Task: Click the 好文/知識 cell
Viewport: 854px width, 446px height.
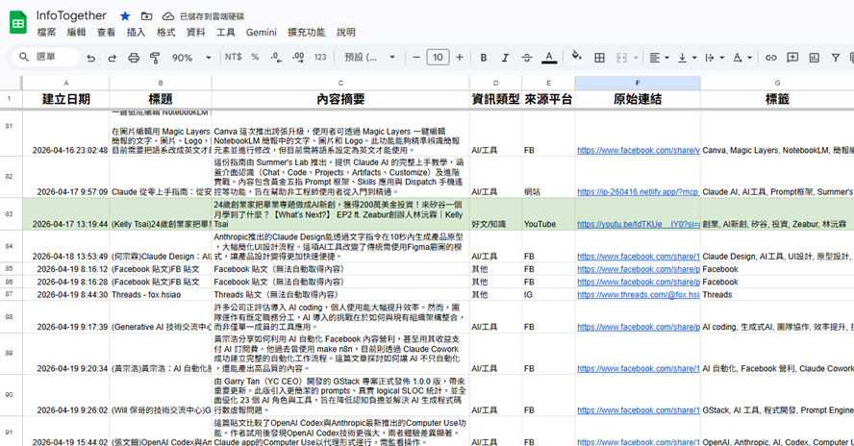Action: [495, 214]
